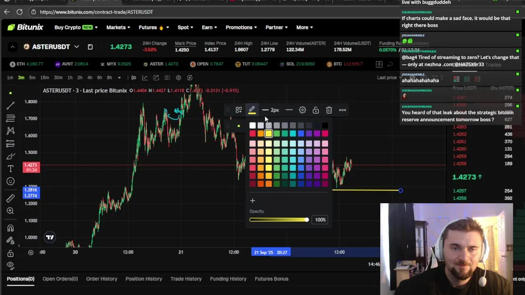Switch to Funding History tab
The height and width of the screenshot is (295, 525).
(228, 279)
